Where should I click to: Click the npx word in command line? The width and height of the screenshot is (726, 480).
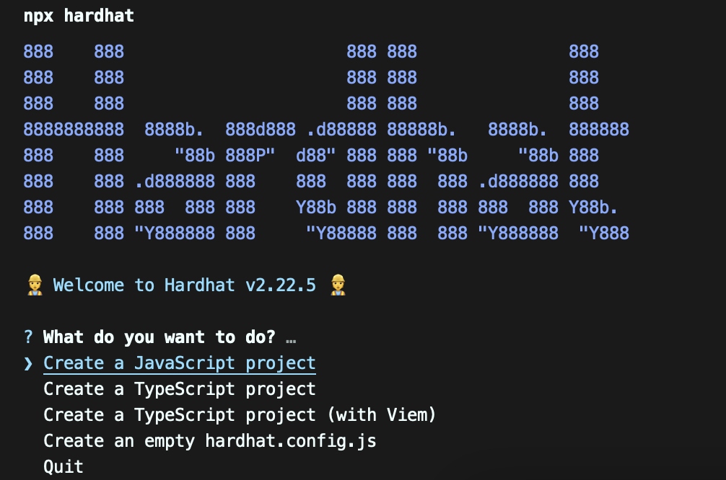point(38,16)
